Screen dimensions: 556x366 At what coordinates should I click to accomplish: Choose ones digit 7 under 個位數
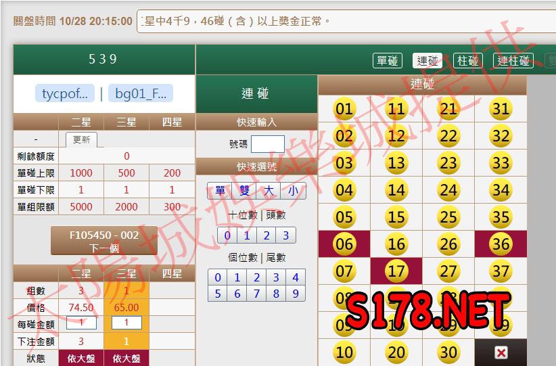coord(257,294)
